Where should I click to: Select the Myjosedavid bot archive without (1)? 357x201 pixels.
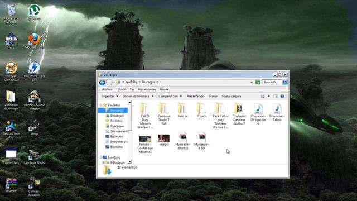201,141
